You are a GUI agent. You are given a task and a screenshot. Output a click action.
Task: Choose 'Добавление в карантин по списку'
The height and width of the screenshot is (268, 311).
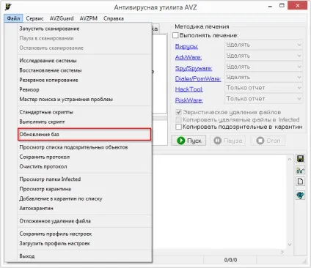[x=84, y=198]
